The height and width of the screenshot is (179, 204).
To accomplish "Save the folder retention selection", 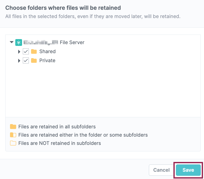I will coord(188,170).
